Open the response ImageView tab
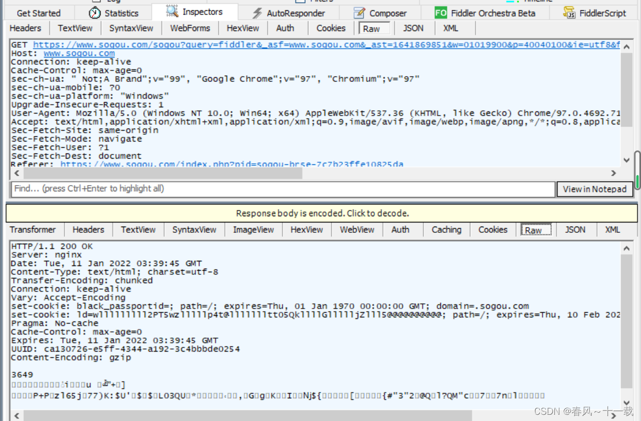This screenshot has height=421, width=641. (x=253, y=230)
